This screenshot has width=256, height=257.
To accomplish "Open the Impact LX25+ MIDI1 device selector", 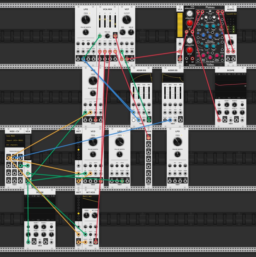I will coord(14,140).
